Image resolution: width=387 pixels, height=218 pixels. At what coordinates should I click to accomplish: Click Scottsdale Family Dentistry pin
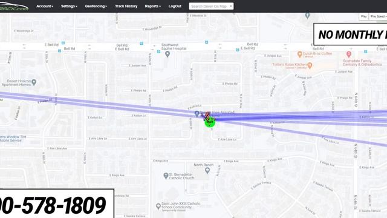[x=348, y=54]
